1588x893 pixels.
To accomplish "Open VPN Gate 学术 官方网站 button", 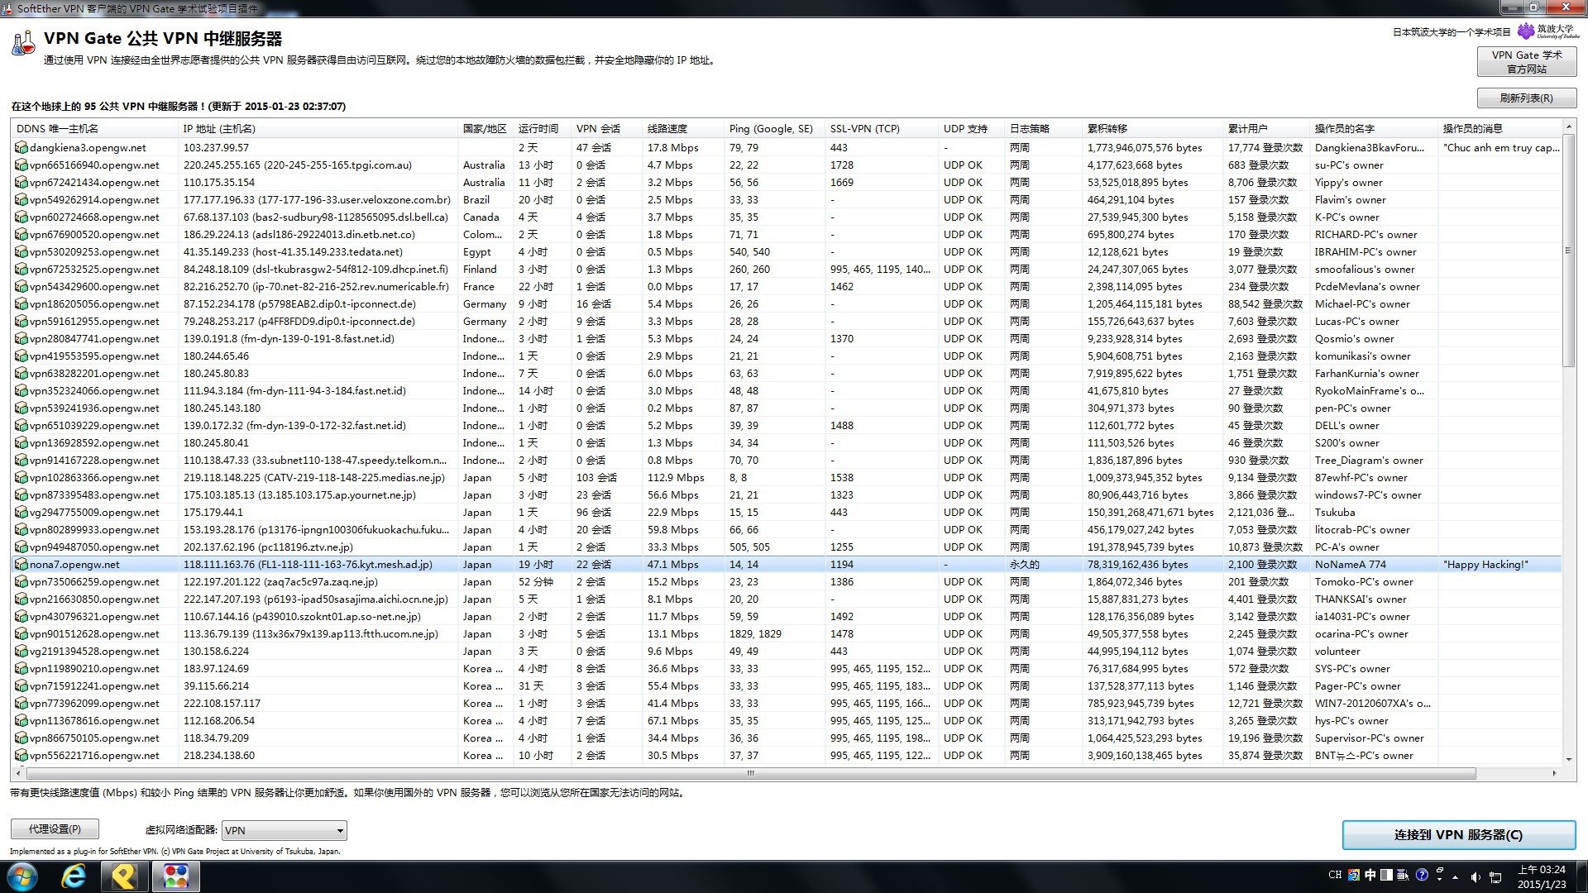I will click(x=1526, y=62).
